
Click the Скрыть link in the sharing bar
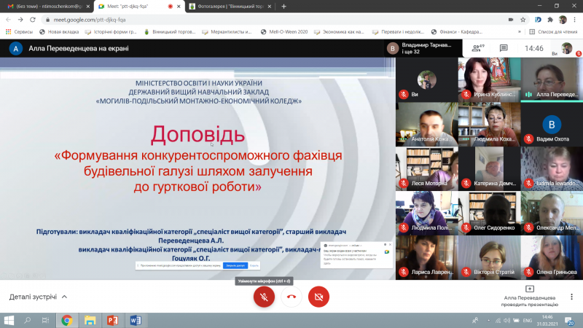(254, 265)
